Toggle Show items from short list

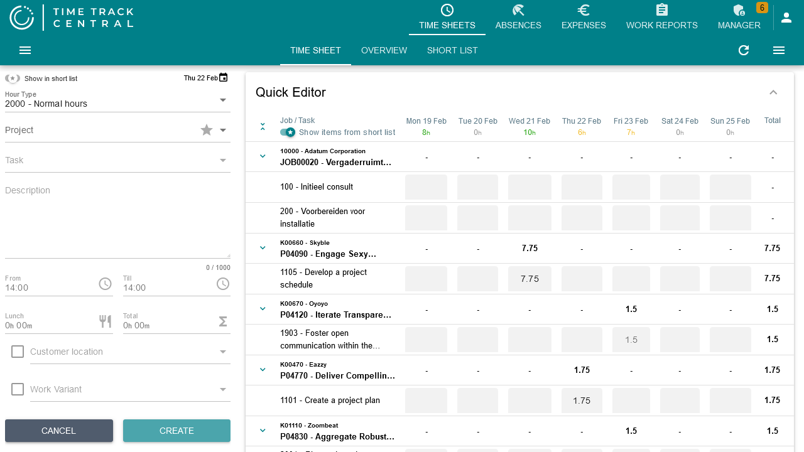click(x=288, y=132)
